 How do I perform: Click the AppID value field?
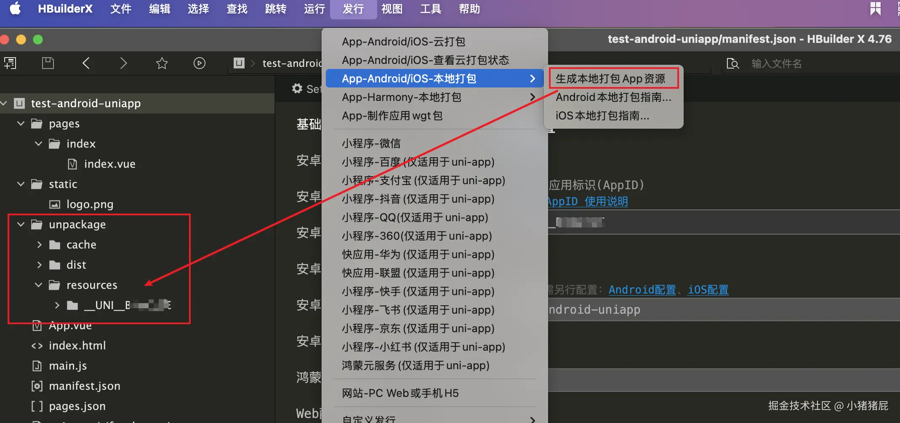724,222
